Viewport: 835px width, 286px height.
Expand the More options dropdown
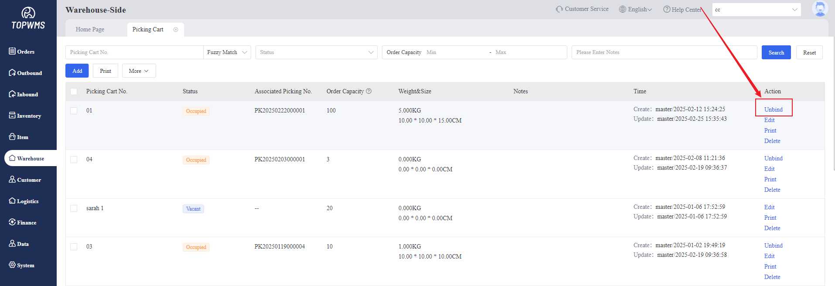pyautogui.click(x=139, y=71)
